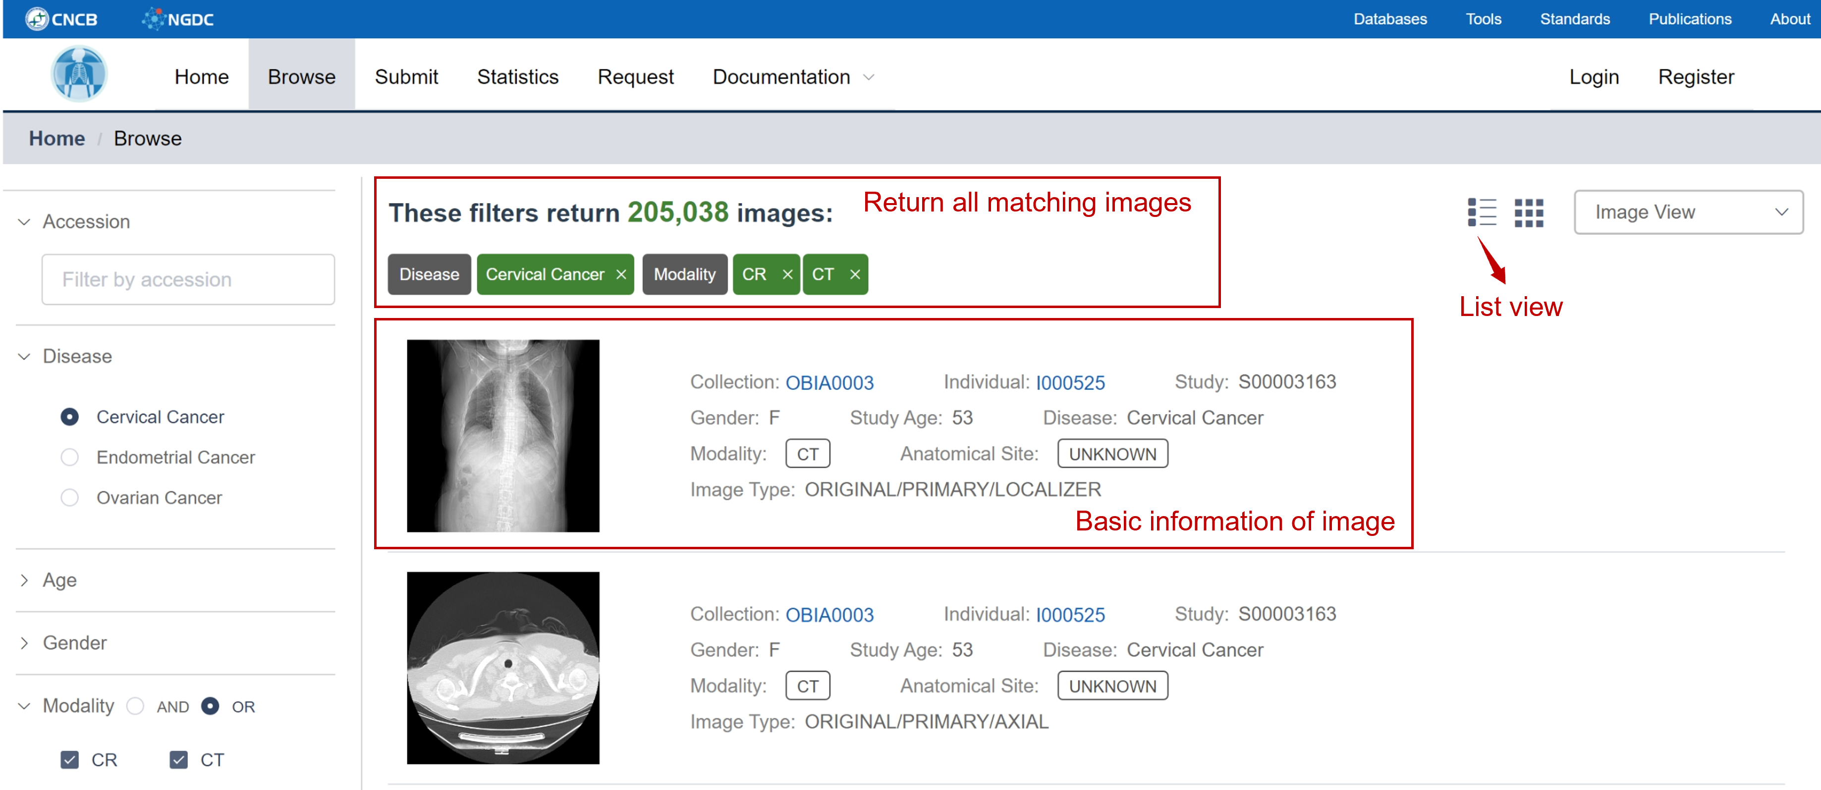Expand the Gender filter section
Viewport: 1821px width, 790px height.
24,643
